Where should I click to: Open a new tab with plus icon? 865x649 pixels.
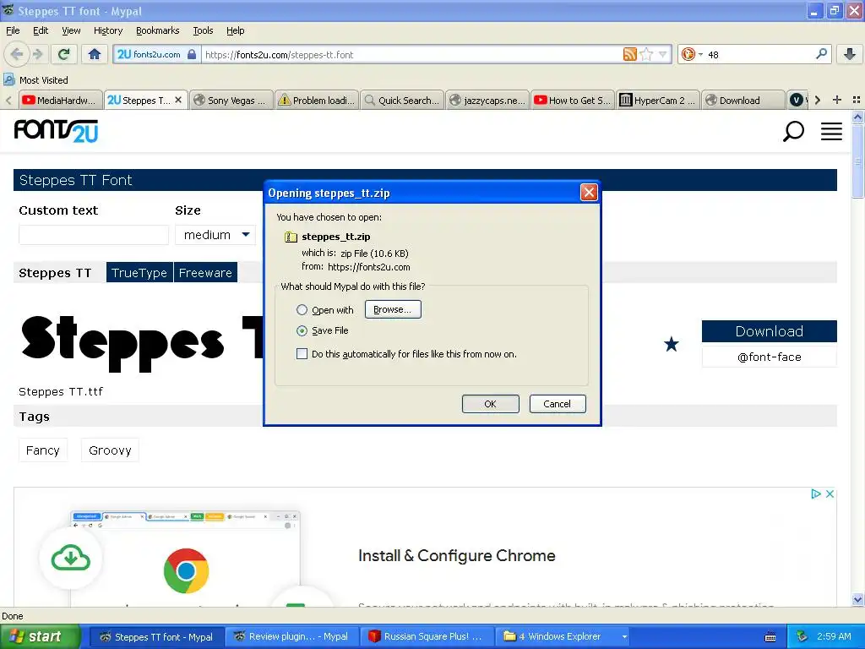tap(837, 100)
